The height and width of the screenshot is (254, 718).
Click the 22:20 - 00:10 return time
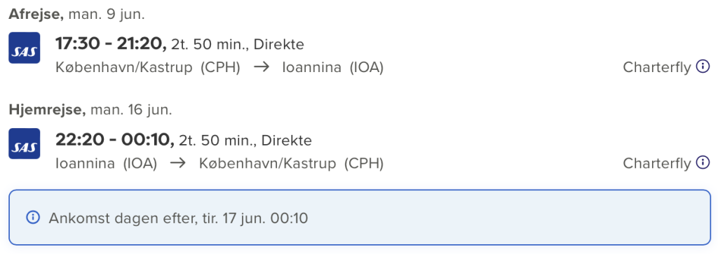coord(115,140)
